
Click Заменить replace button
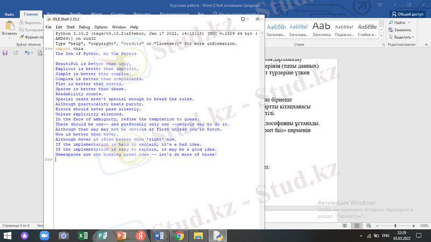point(400,30)
